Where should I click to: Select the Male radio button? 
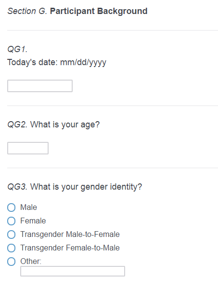11,208
